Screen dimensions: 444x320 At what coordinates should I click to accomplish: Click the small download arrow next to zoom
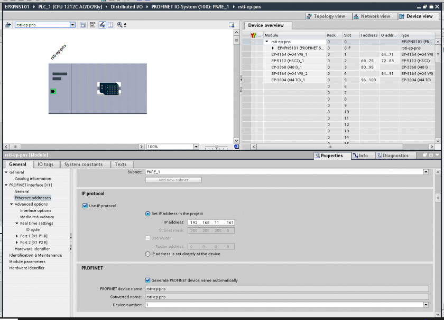pyautogui.click(x=125, y=25)
